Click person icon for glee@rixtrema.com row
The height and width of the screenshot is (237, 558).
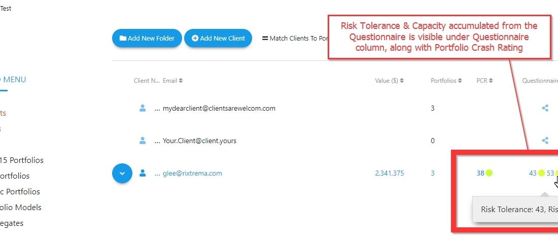[x=143, y=173]
